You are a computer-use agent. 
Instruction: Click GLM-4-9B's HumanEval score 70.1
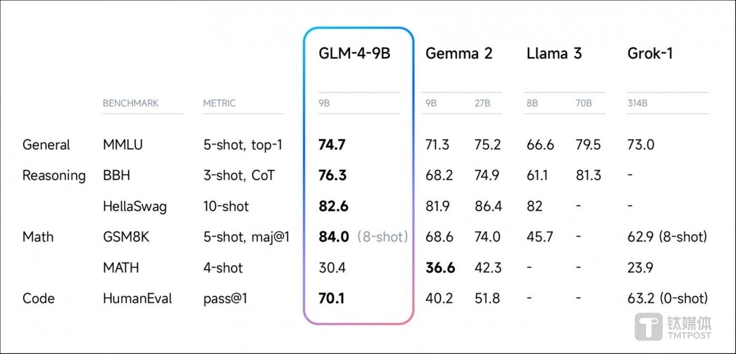point(331,298)
